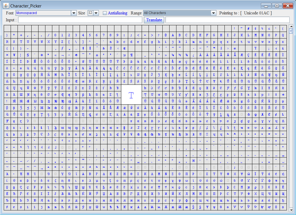This screenshot has width=296, height=215.
Task: Pick the # symbol in the grid
Action: [x=249, y=28]
